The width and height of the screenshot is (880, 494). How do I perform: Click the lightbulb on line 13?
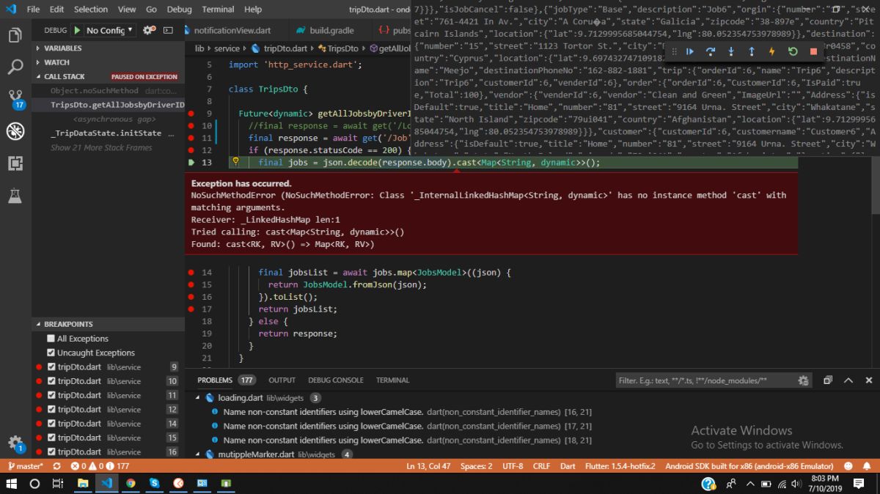pyautogui.click(x=236, y=162)
